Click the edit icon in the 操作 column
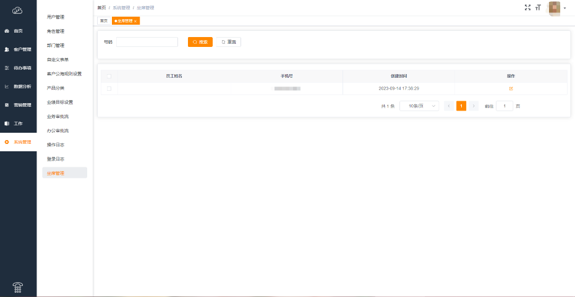 point(511,89)
